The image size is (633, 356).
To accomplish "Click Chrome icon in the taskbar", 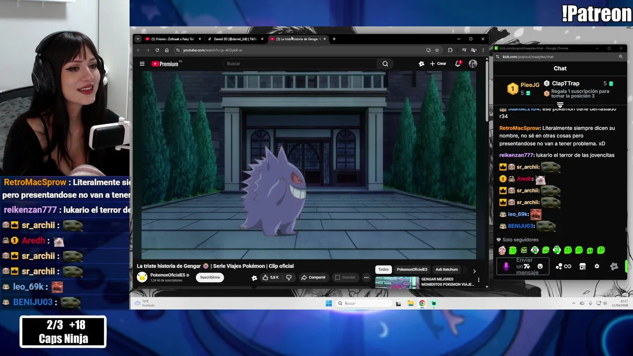I will point(422,304).
